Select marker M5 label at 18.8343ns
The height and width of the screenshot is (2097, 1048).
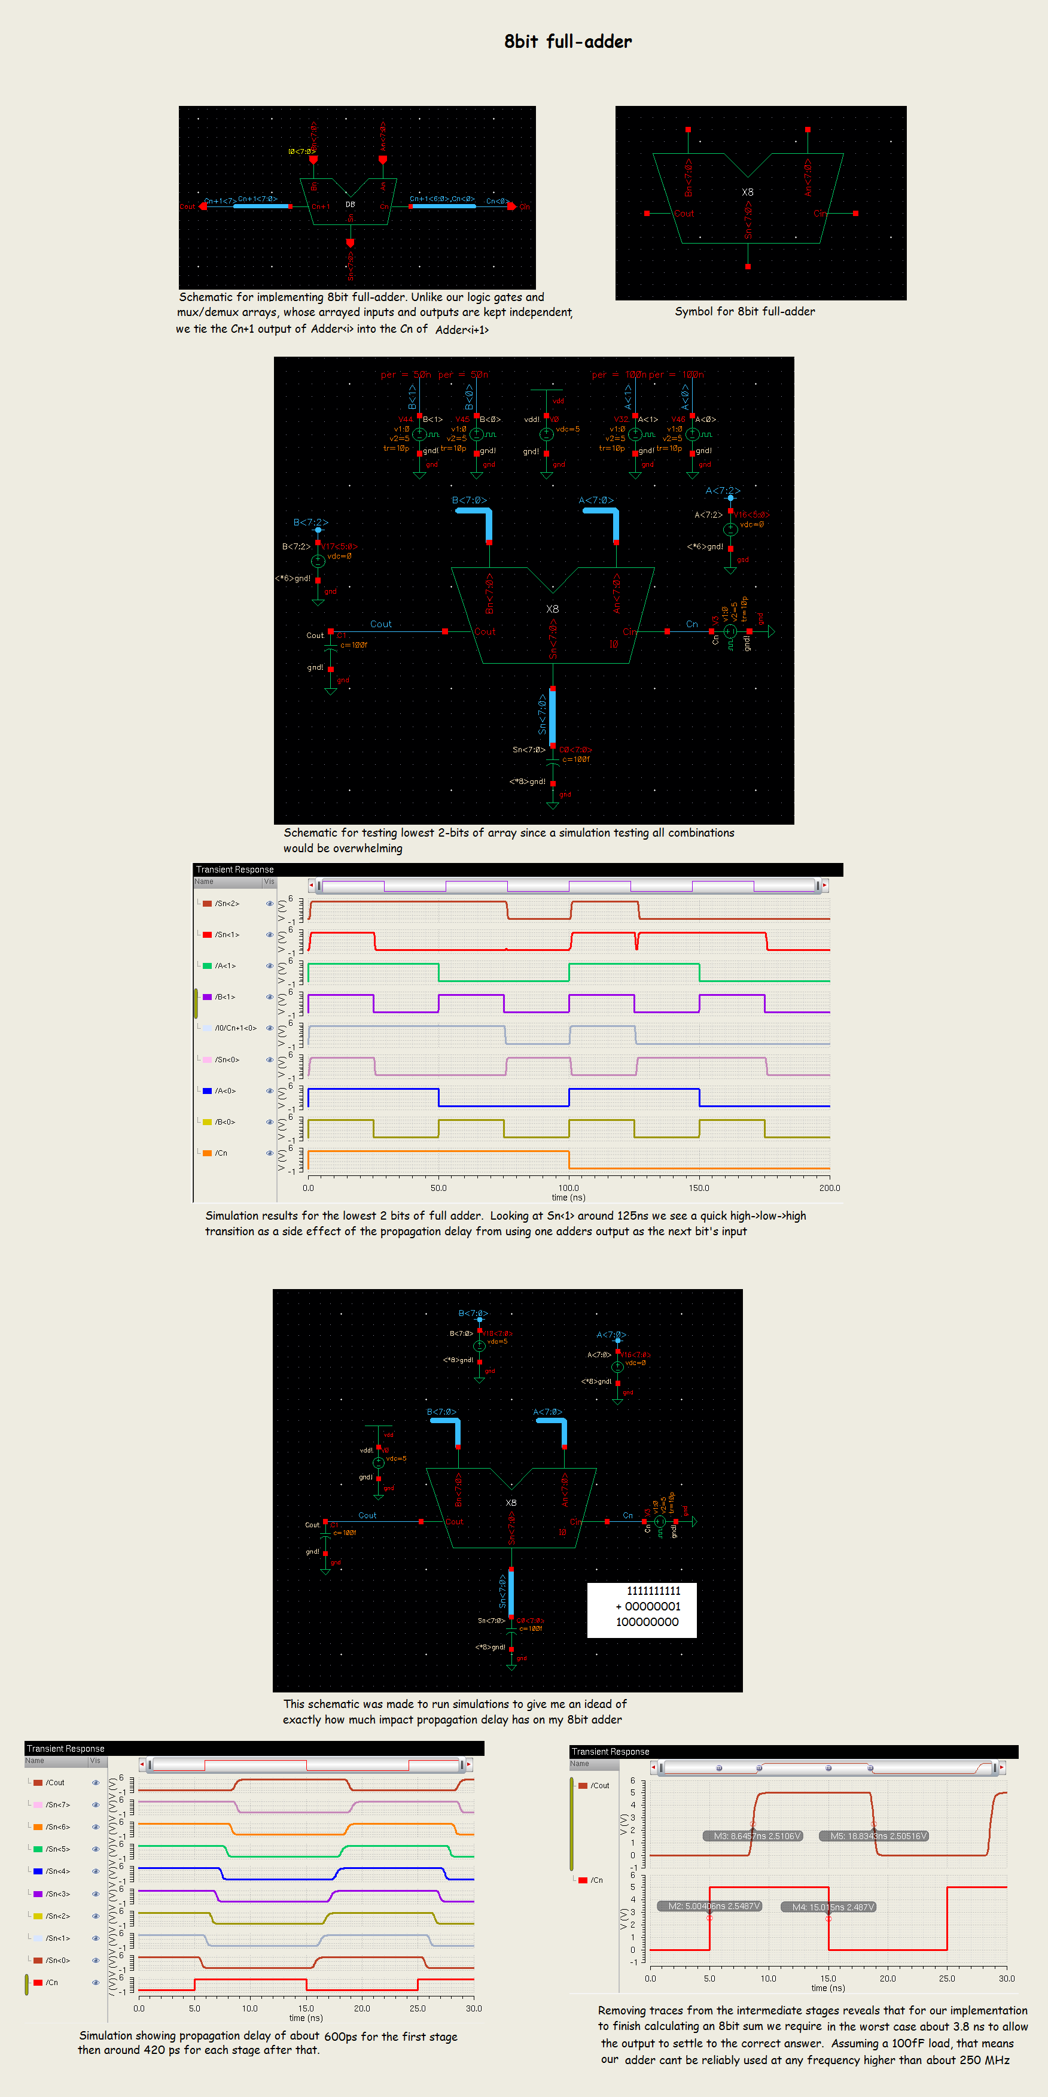click(x=874, y=1835)
